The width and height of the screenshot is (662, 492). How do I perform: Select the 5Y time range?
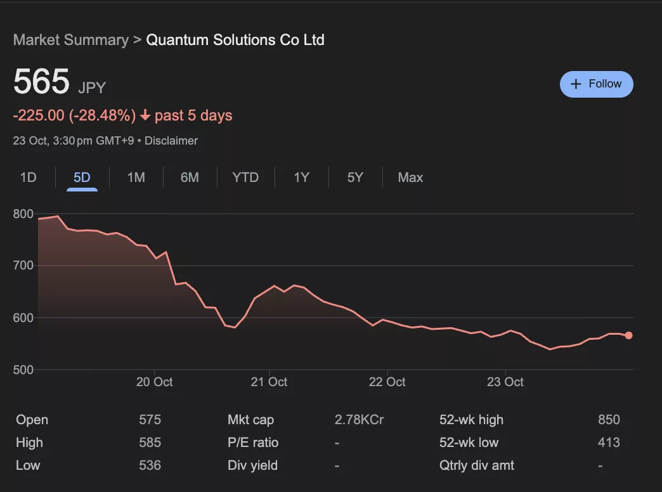click(355, 178)
